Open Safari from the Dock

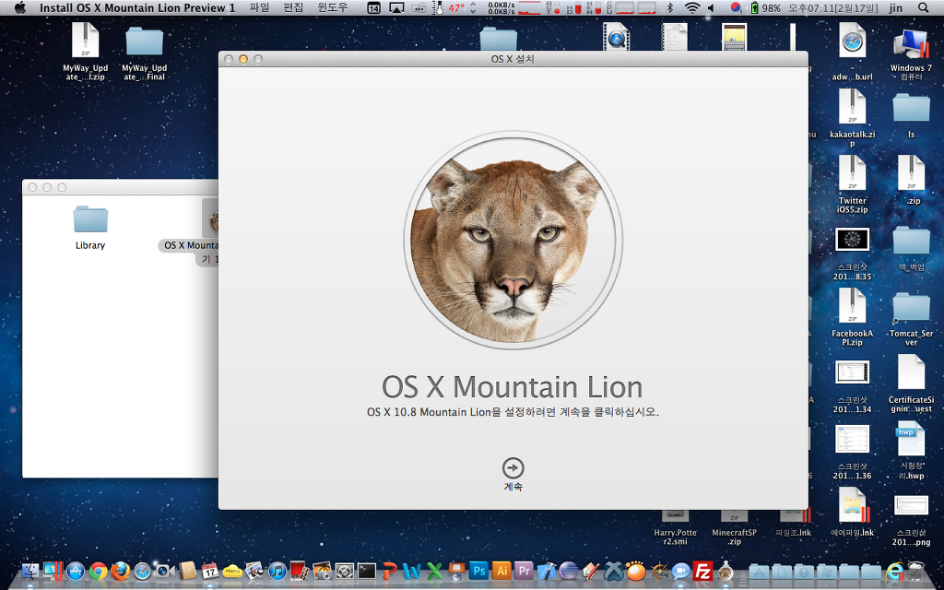pyautogui.click(x=143, y=571)
